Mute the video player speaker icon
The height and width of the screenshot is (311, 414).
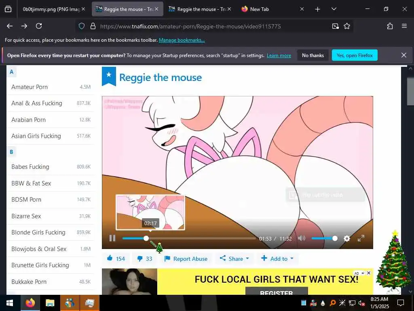(x=302, y=238)
